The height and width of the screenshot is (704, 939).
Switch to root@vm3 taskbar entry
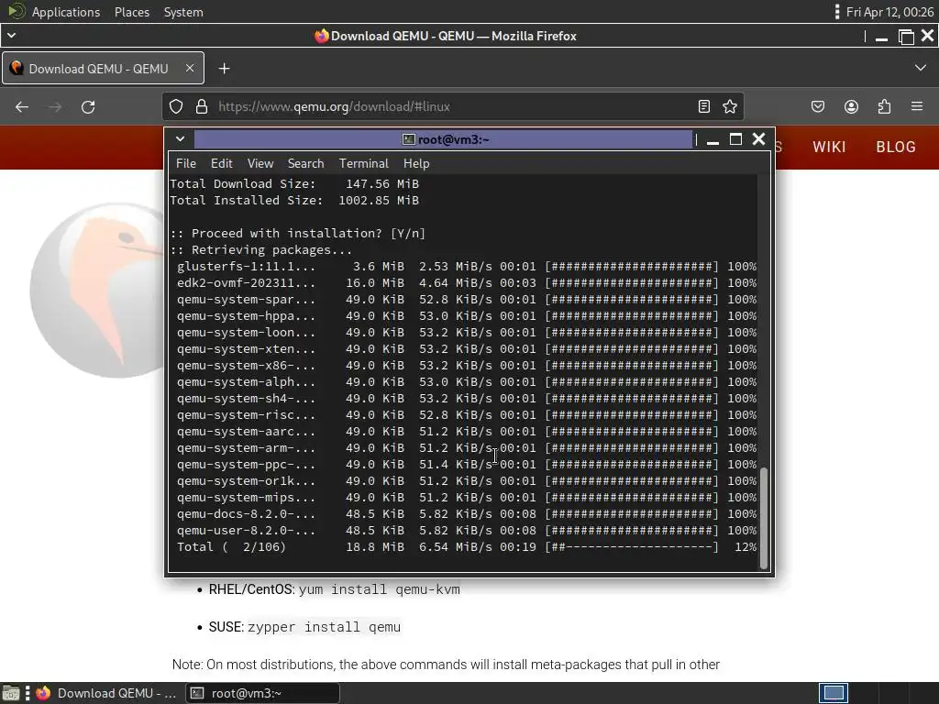point(263,693)
